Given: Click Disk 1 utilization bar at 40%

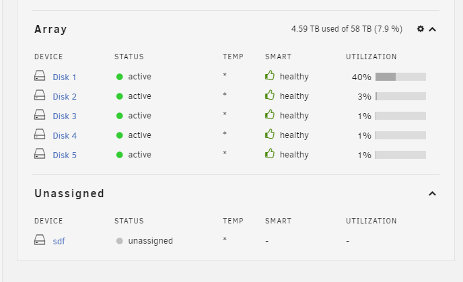Looking at the screenshot, I should [x=400, y=77].
